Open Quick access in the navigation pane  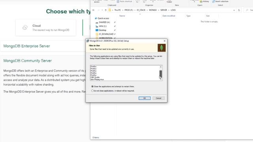[x=103, y=19]
